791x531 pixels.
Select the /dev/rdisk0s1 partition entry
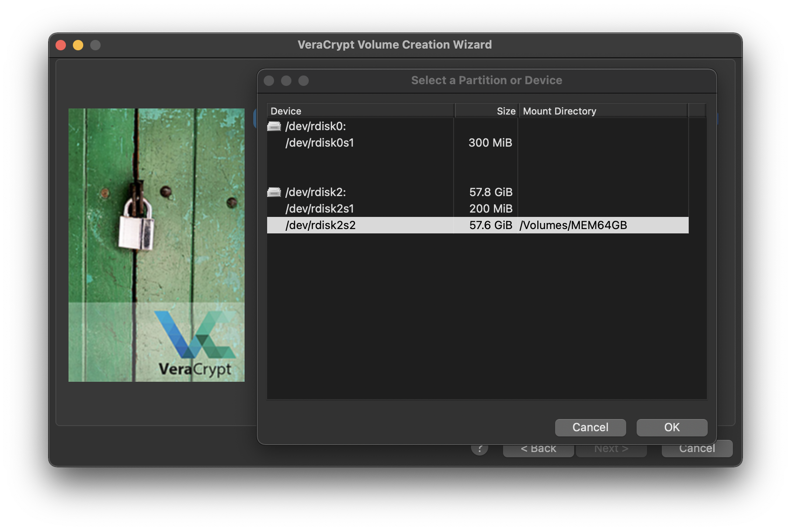point(320,143)
